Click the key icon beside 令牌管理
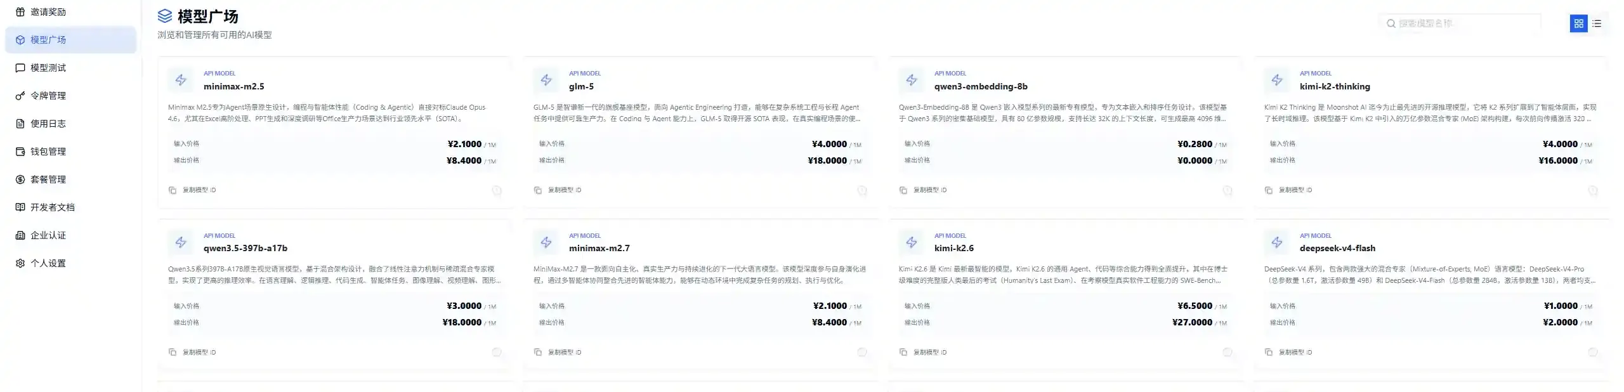Image resolution: width=1624 pixels, height=392 pixels. pos(20,96)
